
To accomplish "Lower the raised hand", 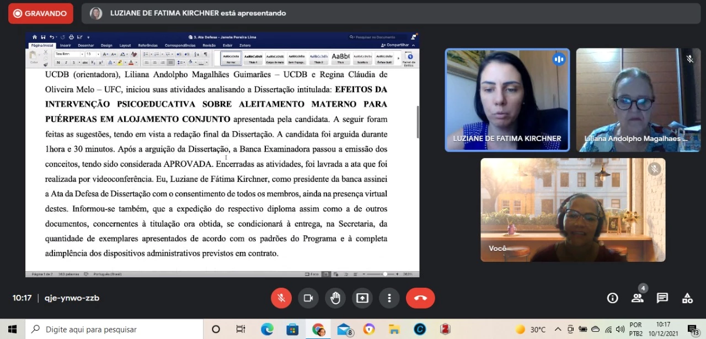I will tap(335, 298).
